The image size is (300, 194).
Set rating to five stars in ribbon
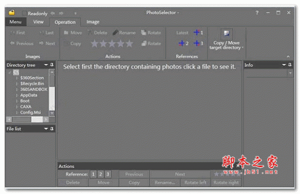click(129, 43)
